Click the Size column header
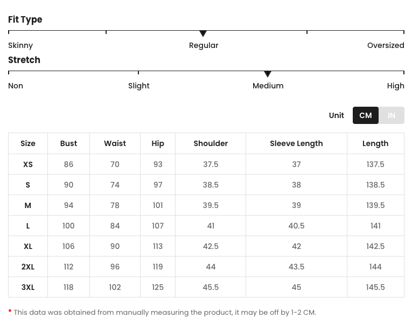Image resolution: width=412 pixels, height=332 pixels. pos(28,143)
